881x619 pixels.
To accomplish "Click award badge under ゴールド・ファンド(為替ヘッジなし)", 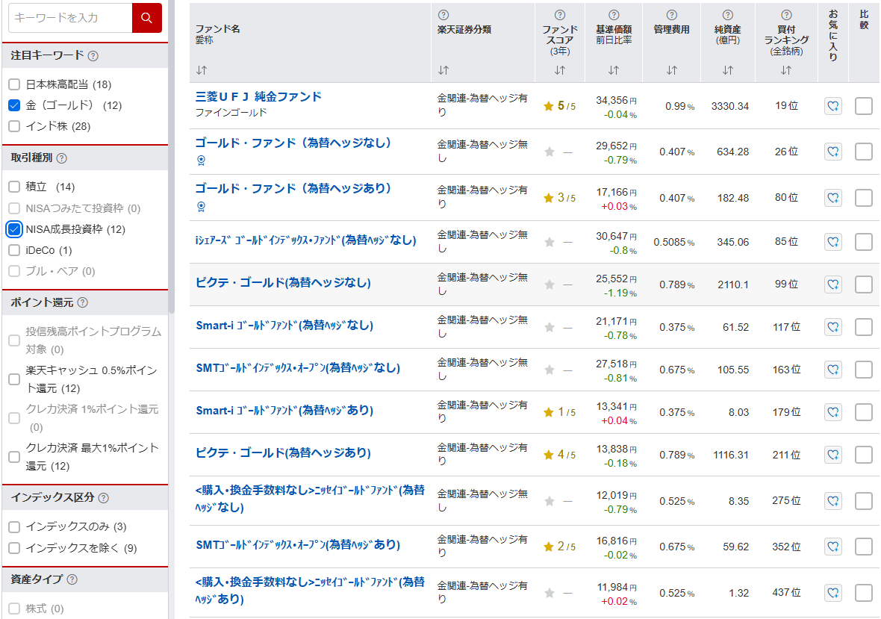I will click(x=201, y=161).
